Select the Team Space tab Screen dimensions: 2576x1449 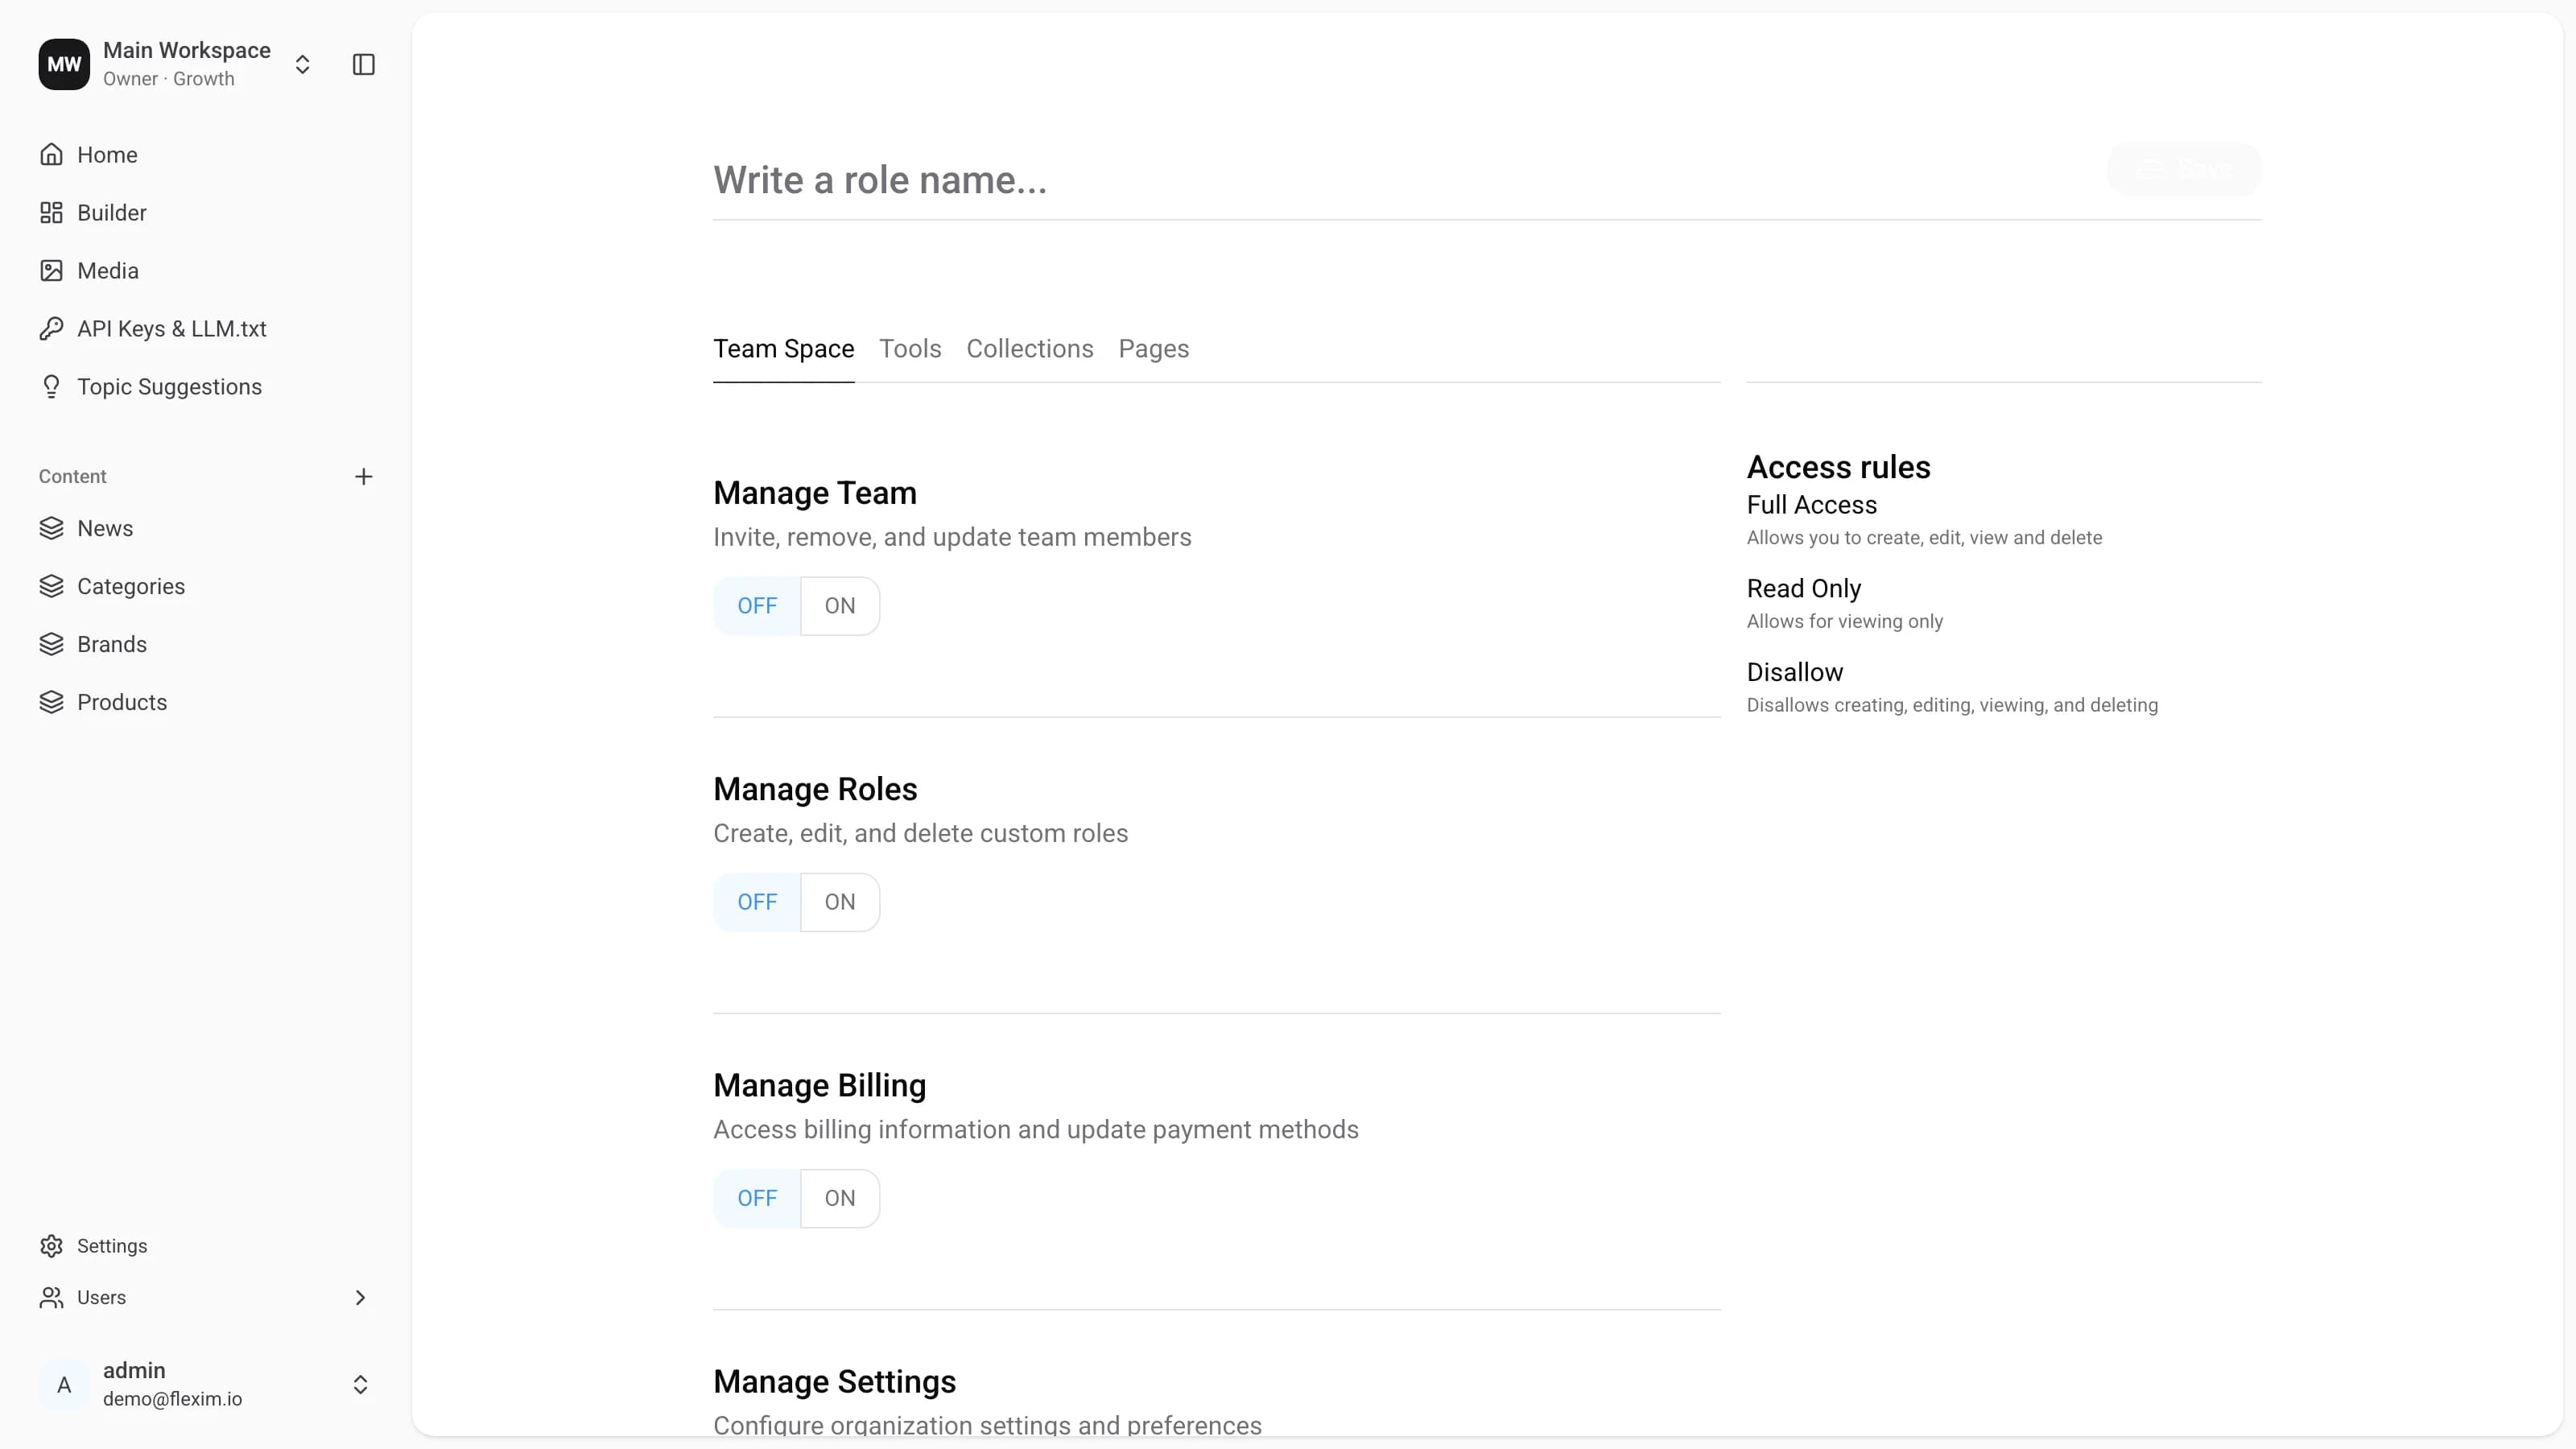784,349
